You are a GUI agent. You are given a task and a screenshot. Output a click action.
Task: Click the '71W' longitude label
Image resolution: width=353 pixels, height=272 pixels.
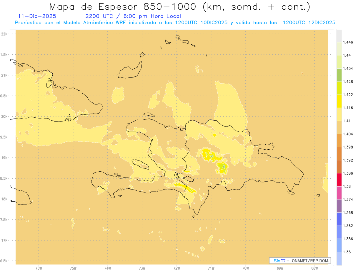[x=211, y=268]
